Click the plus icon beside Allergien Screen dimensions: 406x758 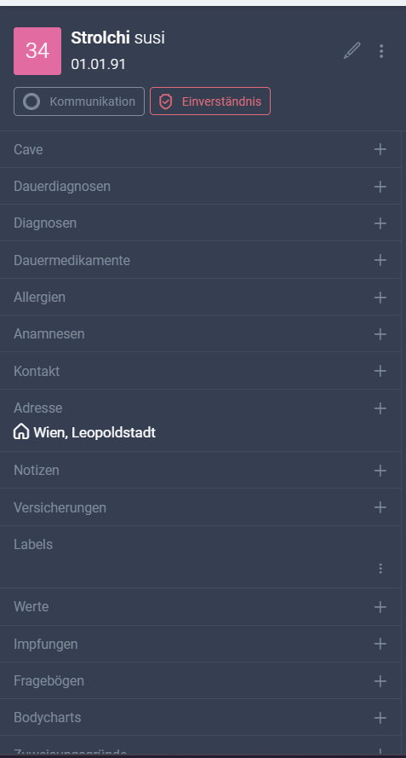point(380,298)
